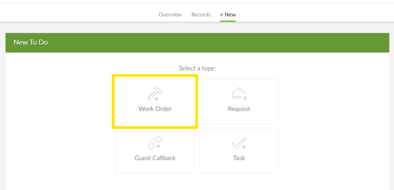The width and height of the screenshot is (394, 190).
Task: Click the green underline beneath + New
Action: pyautogui.click(x=228, y=21)
